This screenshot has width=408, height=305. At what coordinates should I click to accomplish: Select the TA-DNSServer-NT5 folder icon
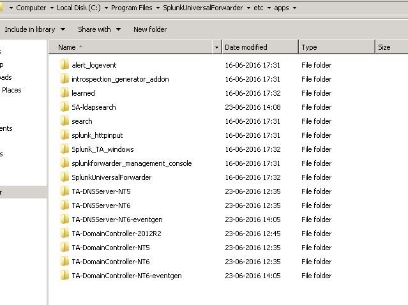click(x=64, y=191)
